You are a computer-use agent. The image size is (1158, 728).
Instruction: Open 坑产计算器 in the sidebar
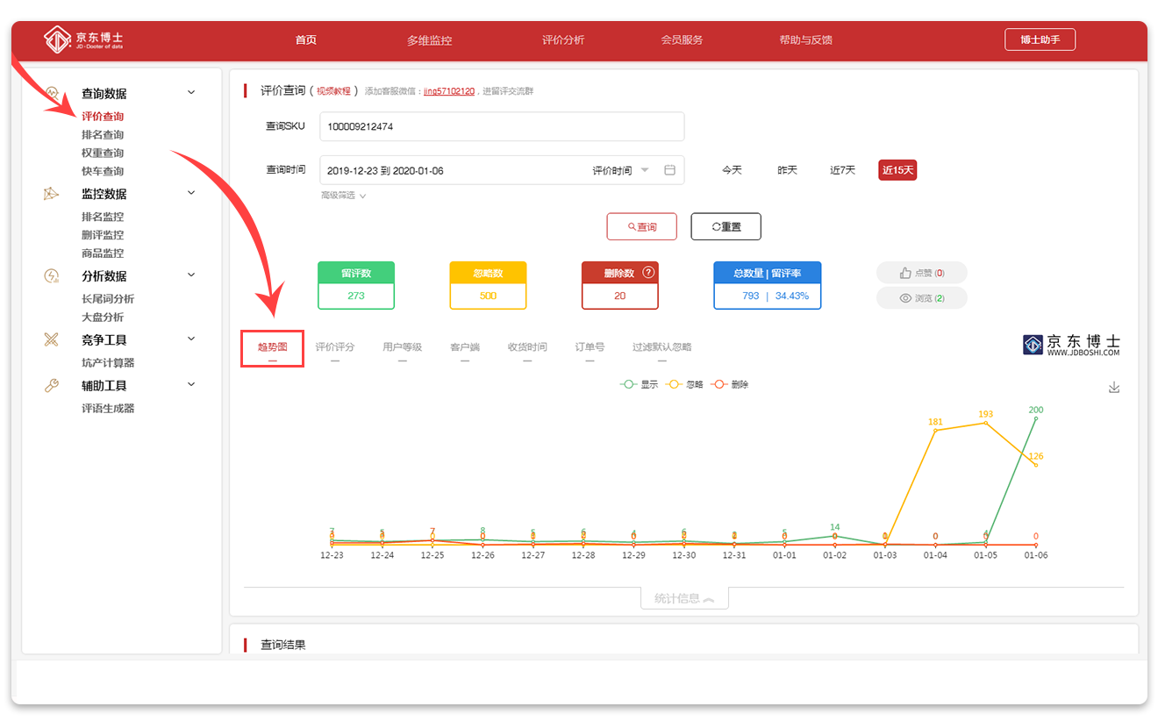point(108,363)
